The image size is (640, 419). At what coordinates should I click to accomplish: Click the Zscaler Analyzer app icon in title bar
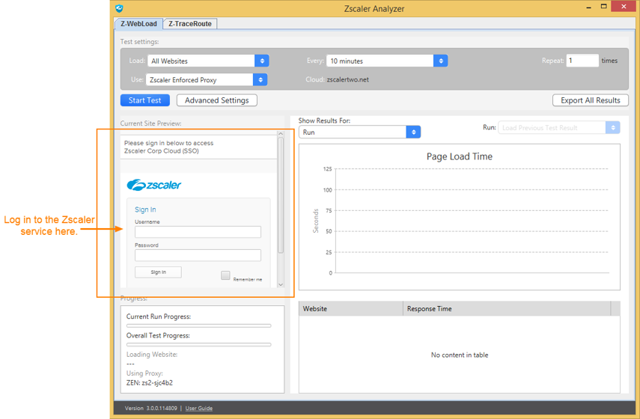pyautogui.click(x=120, y=8)
